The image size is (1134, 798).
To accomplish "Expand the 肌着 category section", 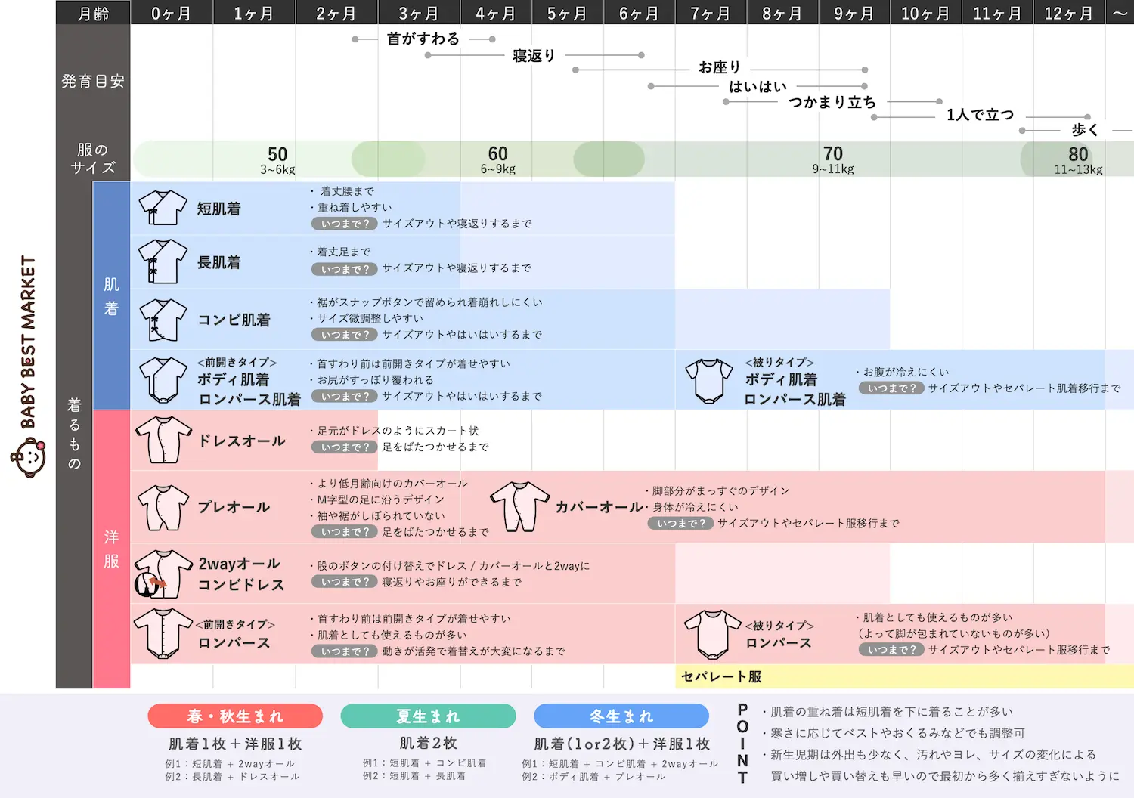I will [x=111, y=295].
